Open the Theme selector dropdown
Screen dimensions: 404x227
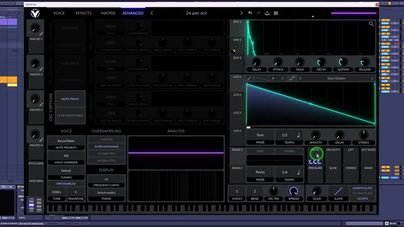pyautogui.click(x=107, y=193)
